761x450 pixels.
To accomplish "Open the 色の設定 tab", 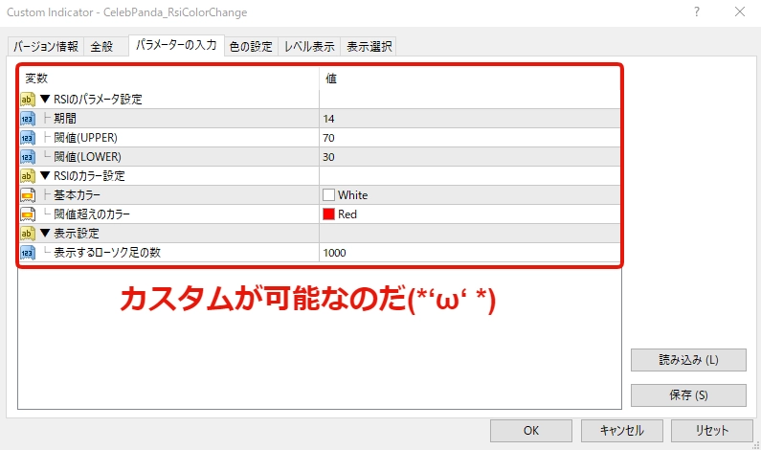I will (251, 47).
